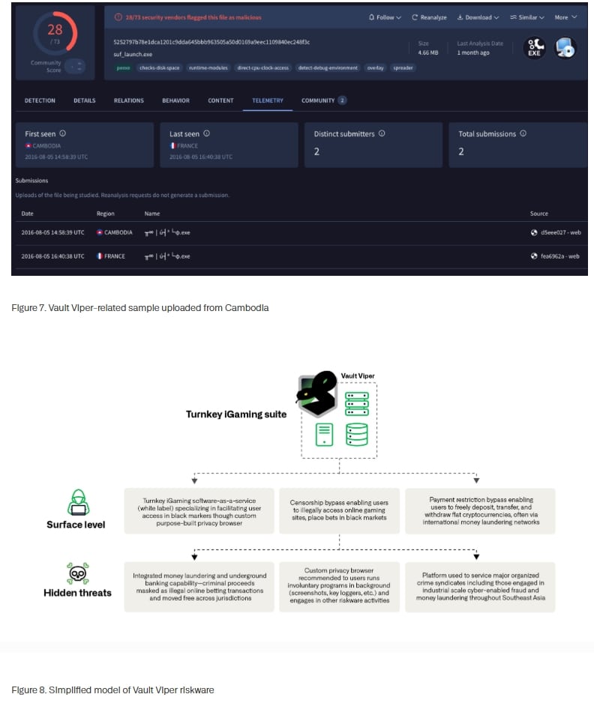Click the EXE file type icon

click(534, 48)
